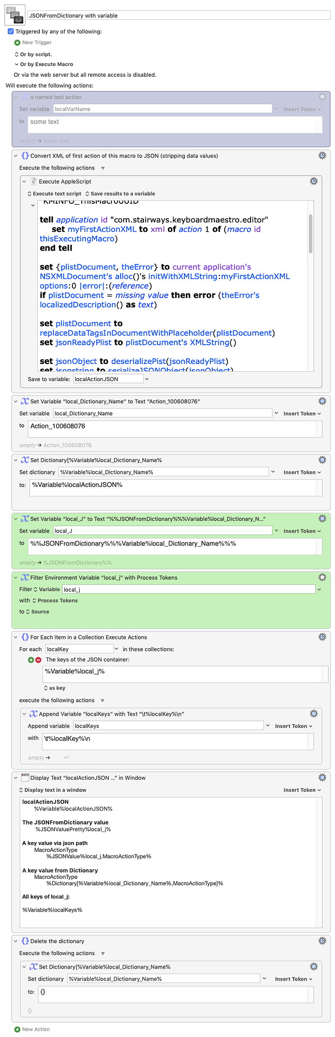The image size is (335, 1037).
Task: Click the AppleScript editor vertical scrollbar
Action: click(311, 233)
